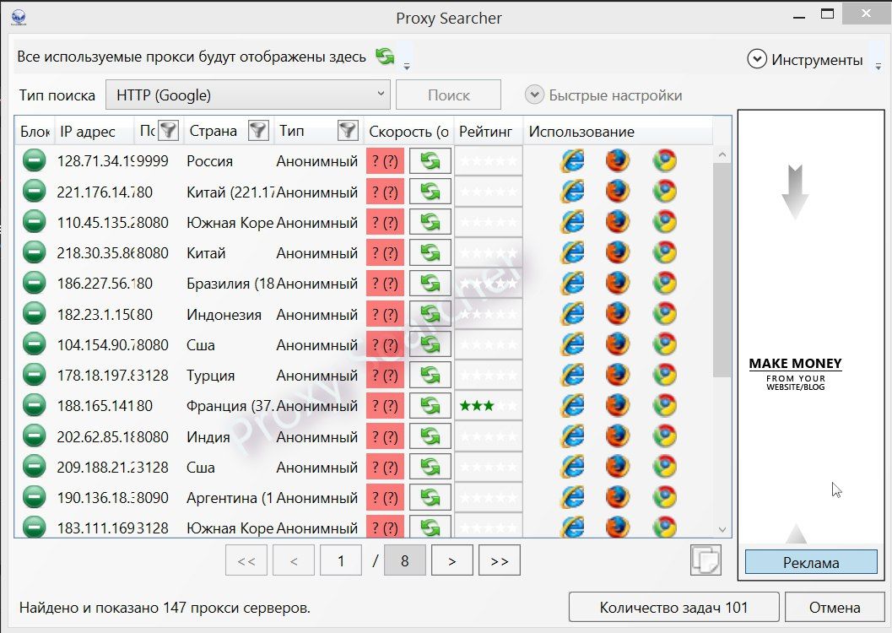Open the port column filter

click(x=168, y=131)
